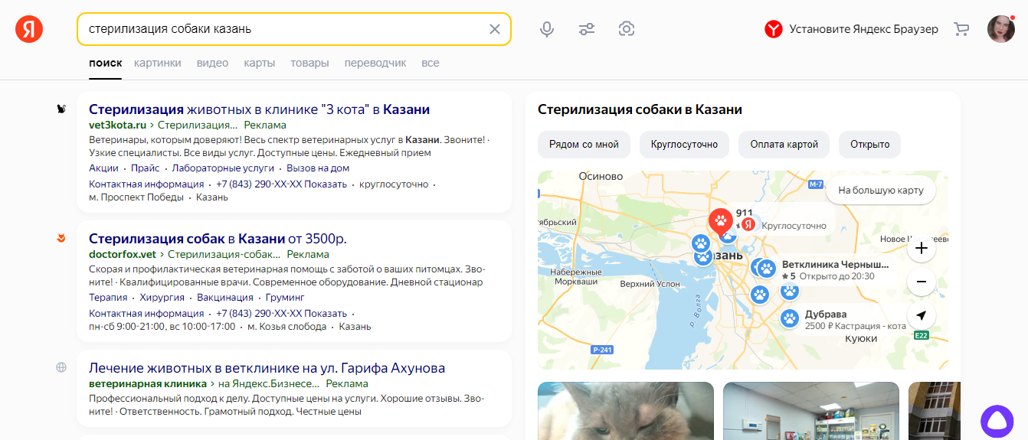
Task: Toggle the Оплата картой filter
Action: click(x=784, y=144)
